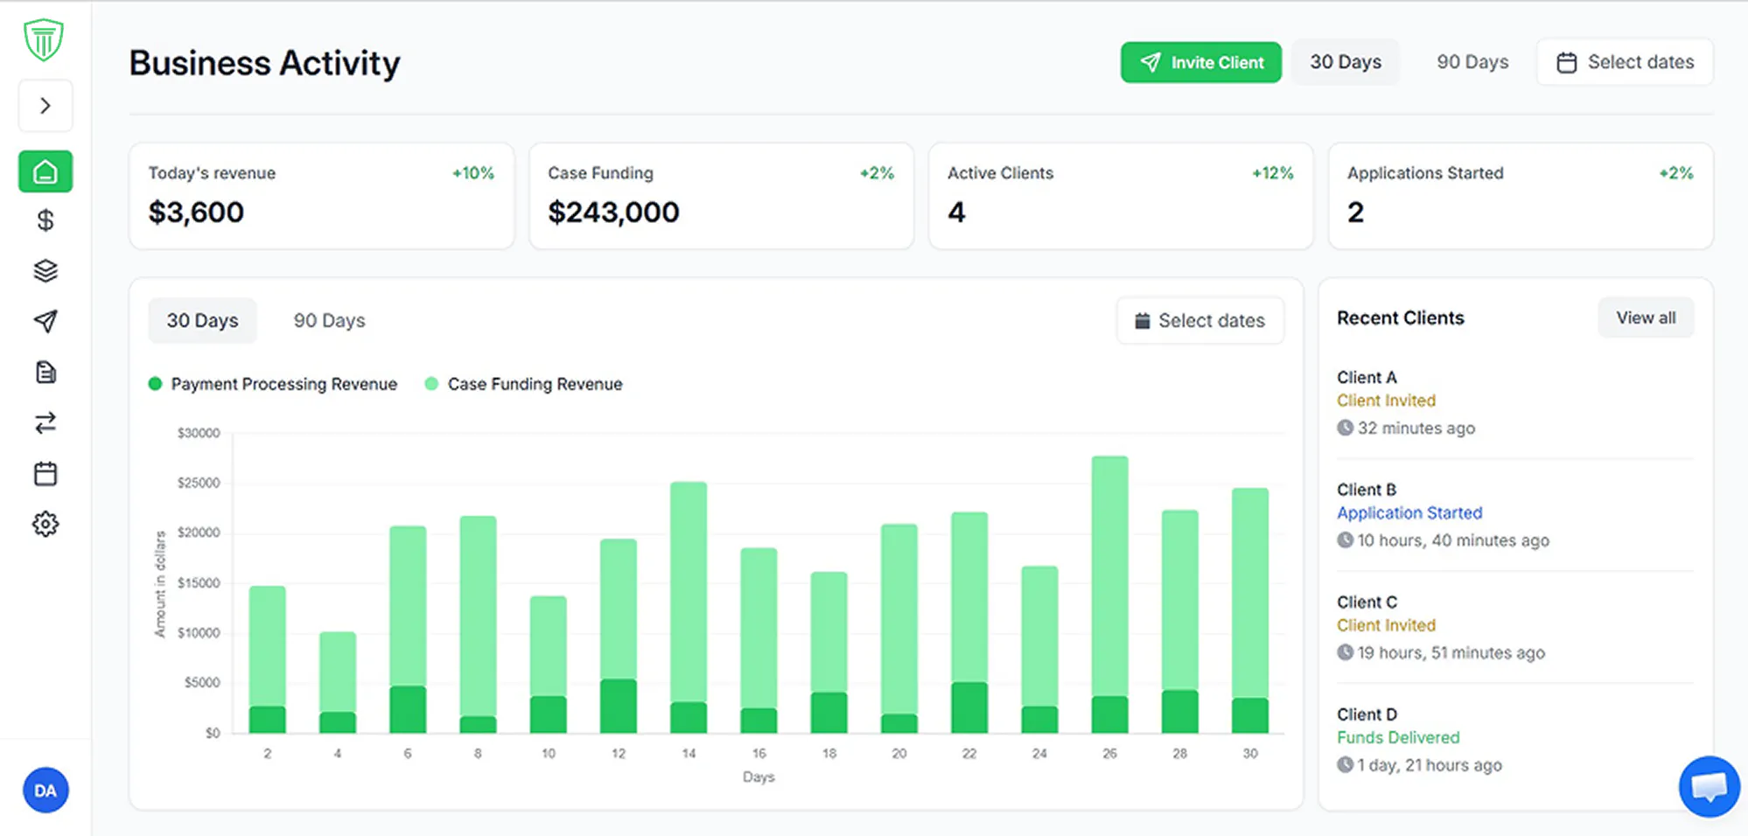Open the chat support bubble
1748x836 pixels.
pos(1709,787)
